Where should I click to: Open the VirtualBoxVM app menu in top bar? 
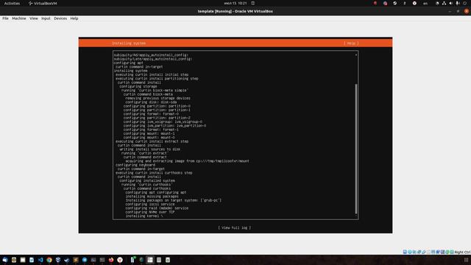coord(43,3)
